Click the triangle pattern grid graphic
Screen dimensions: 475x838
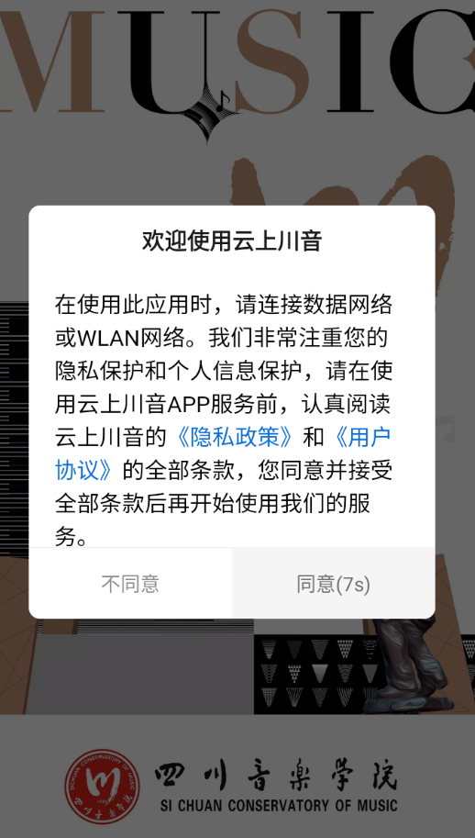[x=319, y=674]
